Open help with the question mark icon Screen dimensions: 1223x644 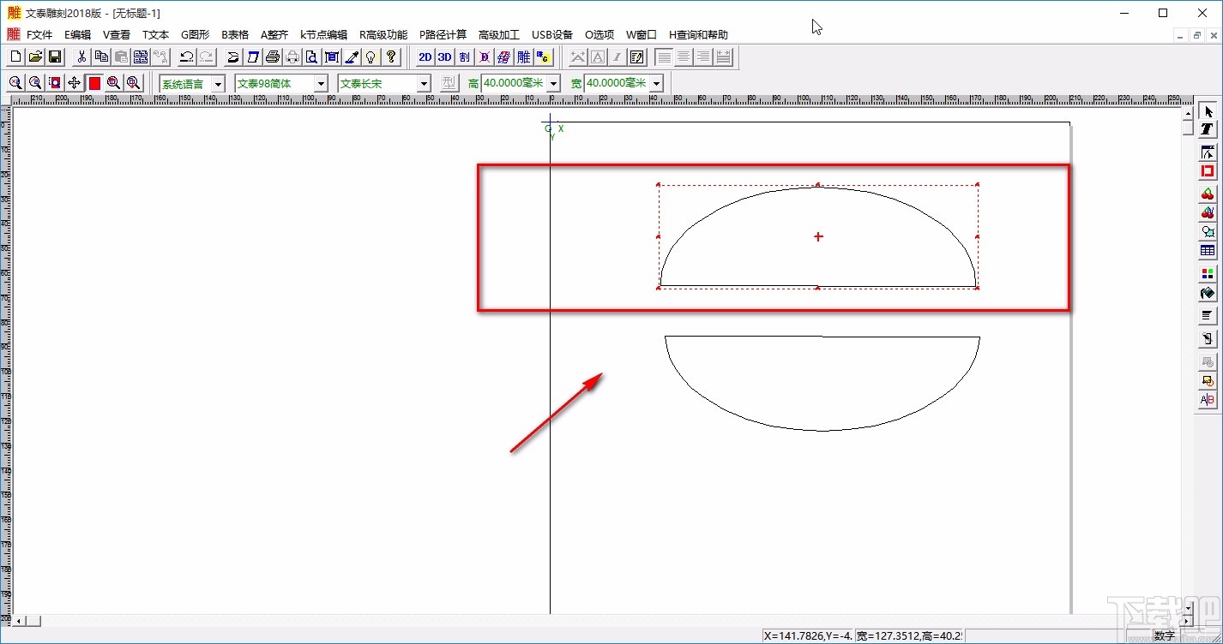pyautogui.click(x=391, y=57)
